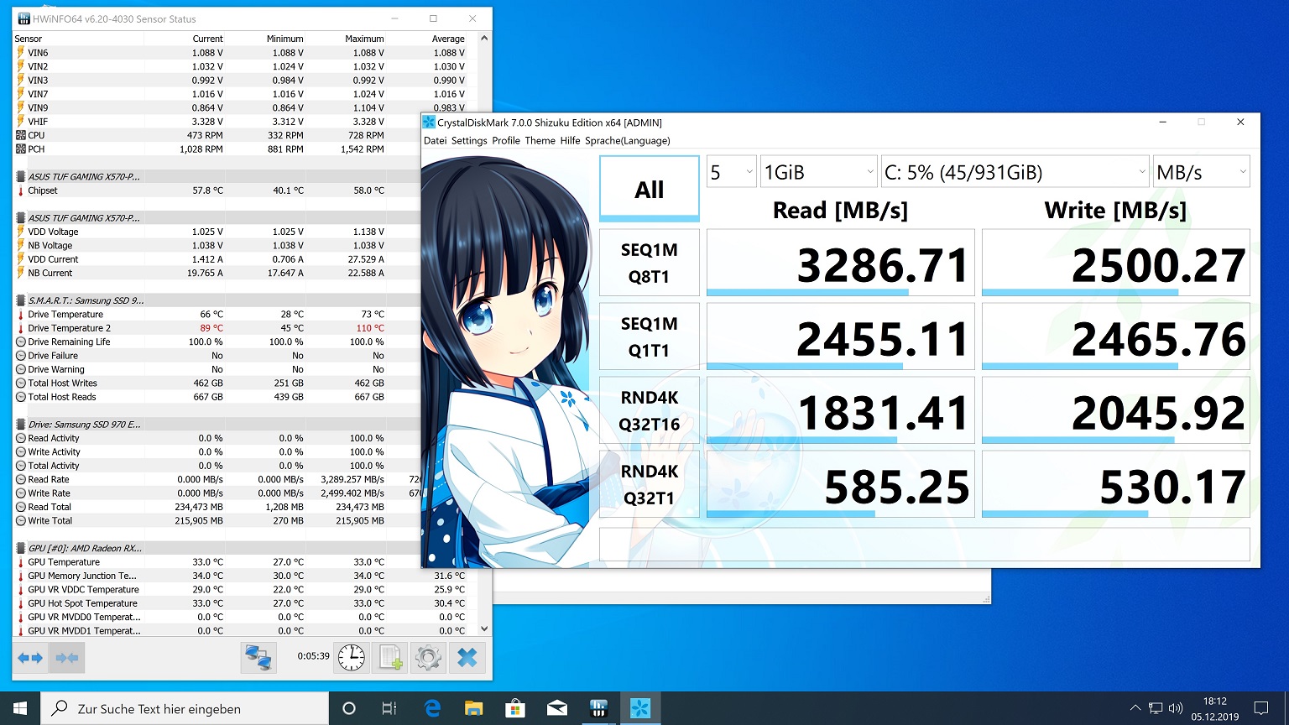This screenshot has width=1289, height=725.
Task: Click the Maximum column header
Action: pyautogui.click(x=346, y=39)
